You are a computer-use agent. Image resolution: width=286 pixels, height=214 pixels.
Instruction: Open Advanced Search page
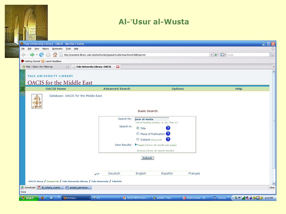[117, 89]
